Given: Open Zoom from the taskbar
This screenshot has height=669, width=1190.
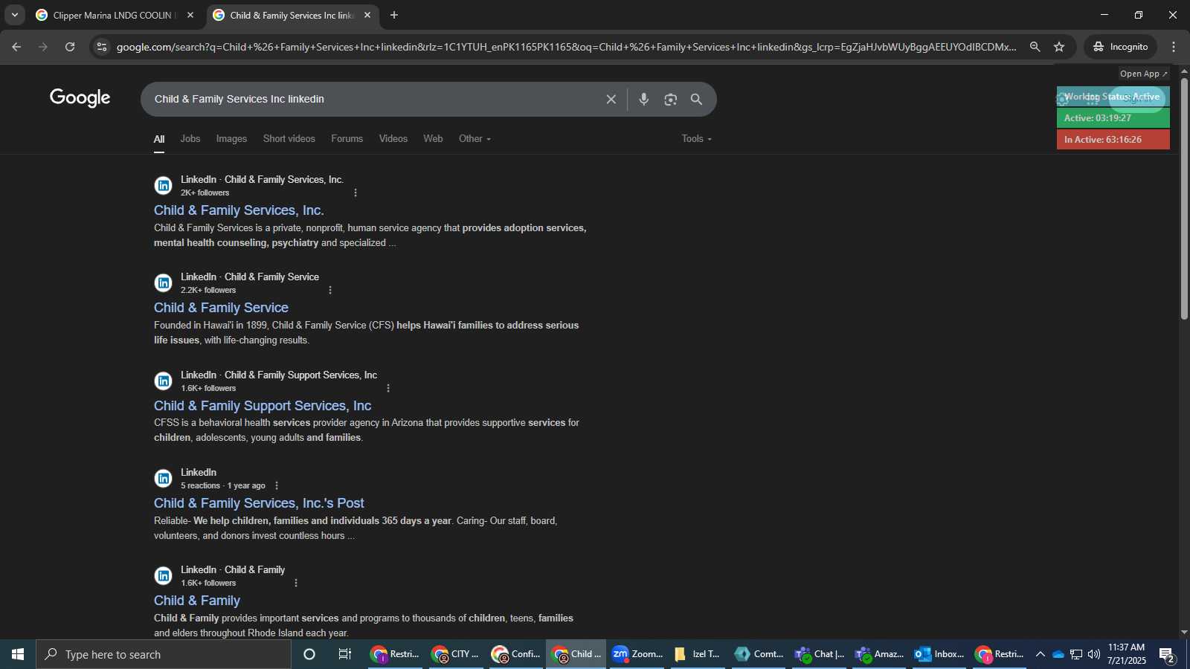Looking at the screenshot, I should pos(637,654).
